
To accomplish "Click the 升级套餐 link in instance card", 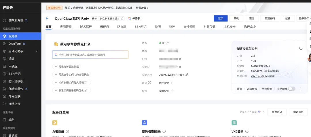I will point(252,89).
